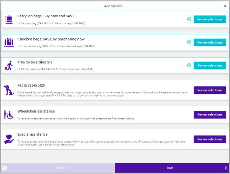Click the arrow chevron on Save bar
Viewport: 230px width, 174px height.
click(226, 168)
